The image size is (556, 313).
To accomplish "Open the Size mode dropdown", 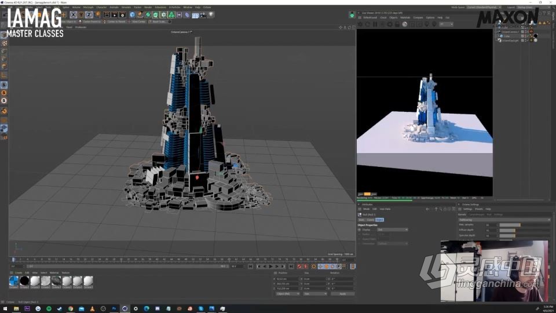I will coord(315,294).
